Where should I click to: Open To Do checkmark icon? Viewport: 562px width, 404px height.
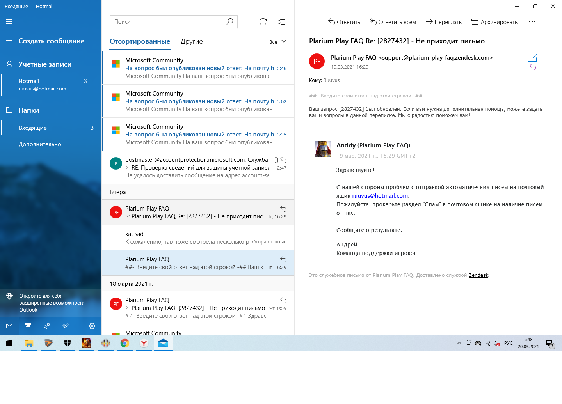pos(66,326)
